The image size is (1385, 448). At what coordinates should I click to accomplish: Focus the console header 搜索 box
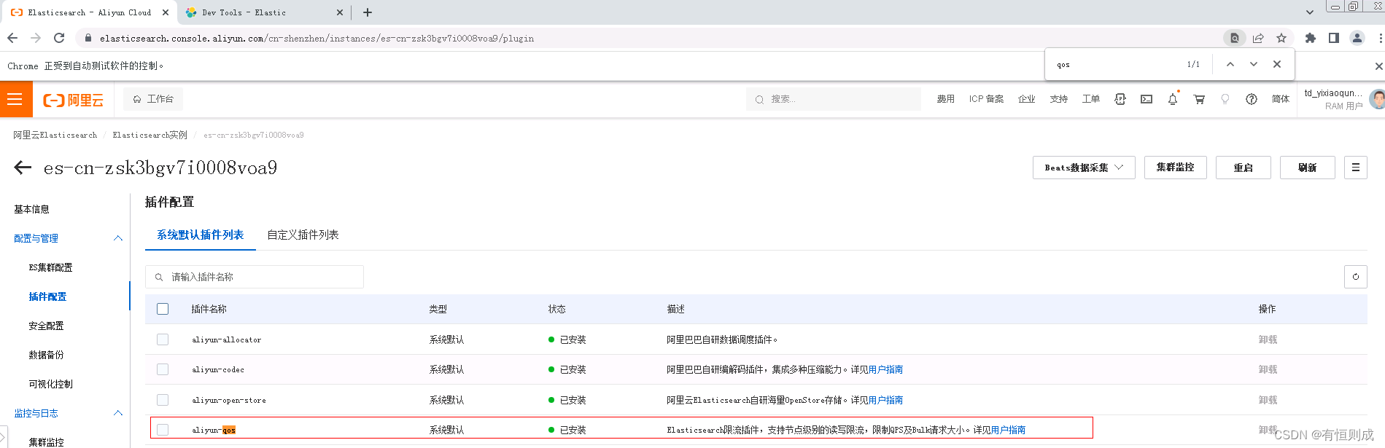coord(834,99)
